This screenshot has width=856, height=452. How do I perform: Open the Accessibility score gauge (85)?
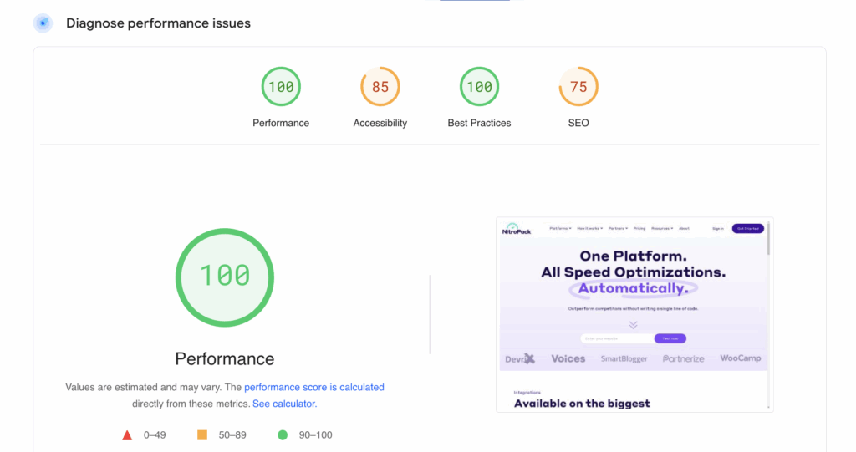click(380, 86)
